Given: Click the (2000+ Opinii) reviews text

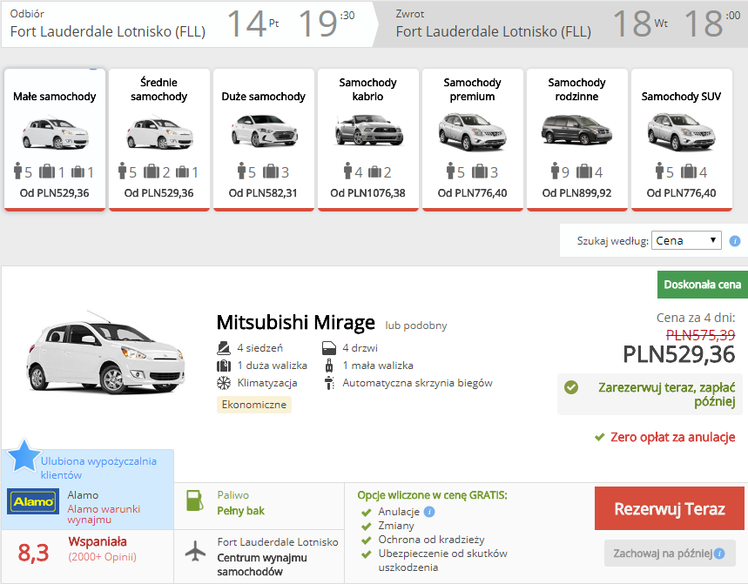Looking at the screenshot, I should pos(102,557).
